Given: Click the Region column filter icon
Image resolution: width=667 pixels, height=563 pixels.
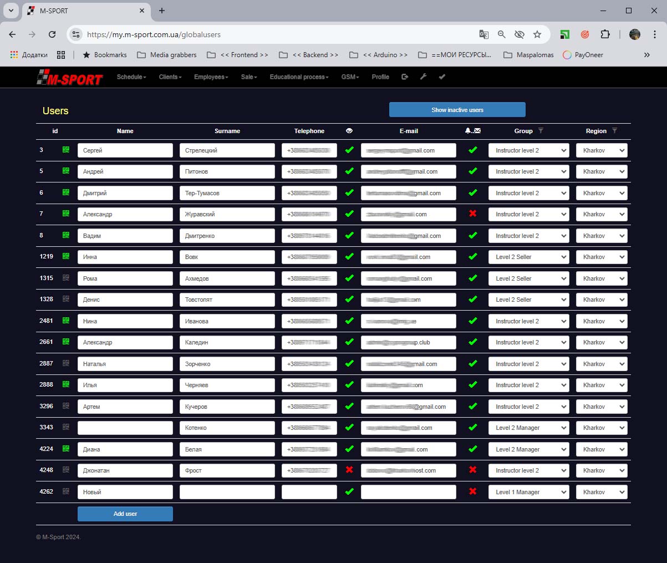Looking at the screenshot, I should 614,131.
